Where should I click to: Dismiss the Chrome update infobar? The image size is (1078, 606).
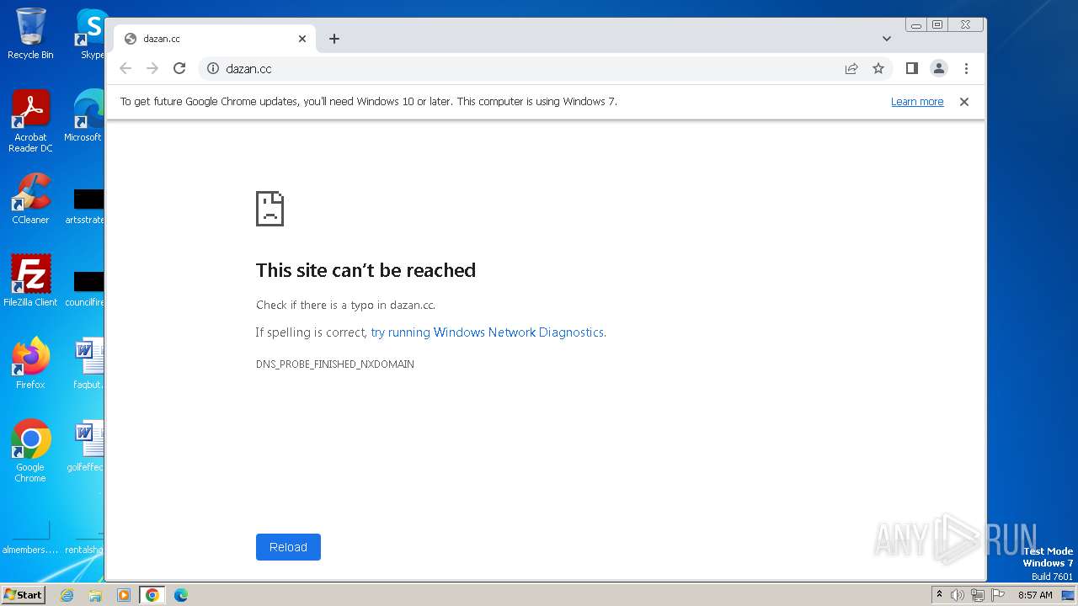[964, 102]
